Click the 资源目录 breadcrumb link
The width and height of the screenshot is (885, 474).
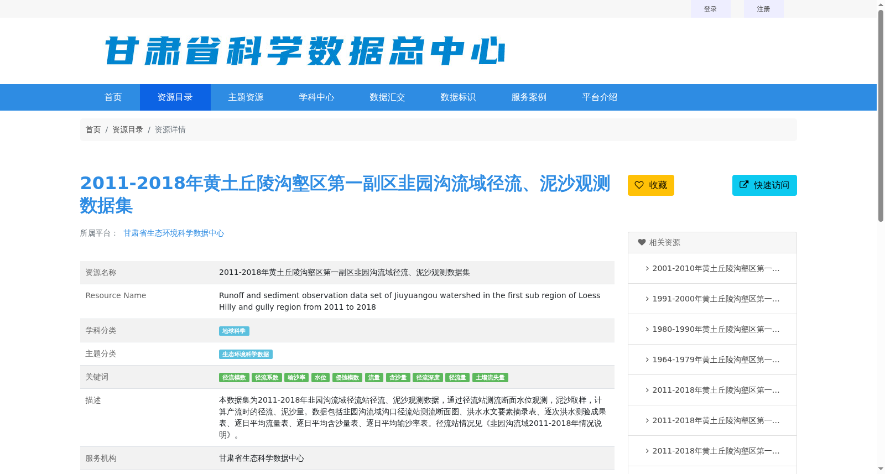tap(128, 130)
